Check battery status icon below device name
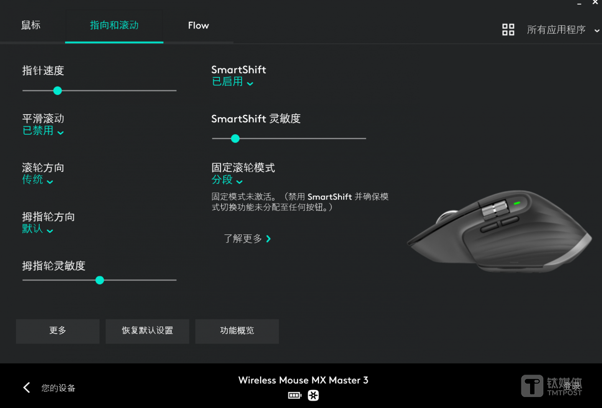Viewport: 602px width, 408px height. pyautogui.click(x=294, y=395)
